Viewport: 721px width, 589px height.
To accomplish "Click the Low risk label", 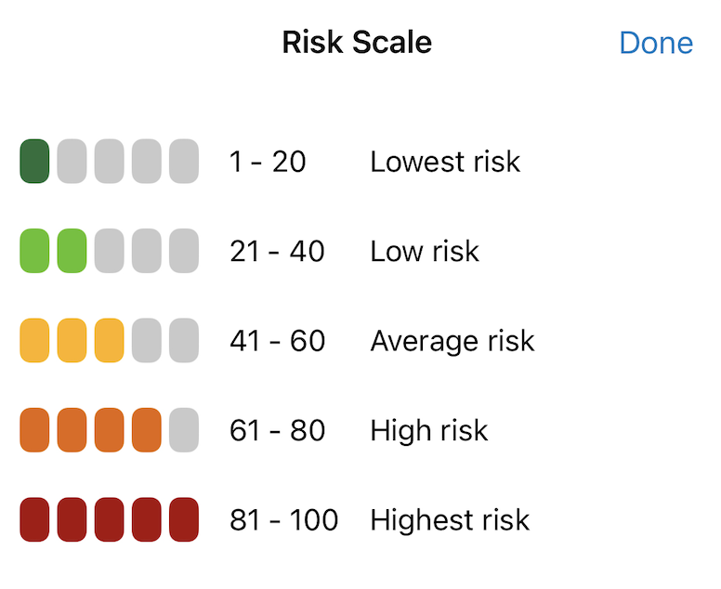I will click(425, 252).
